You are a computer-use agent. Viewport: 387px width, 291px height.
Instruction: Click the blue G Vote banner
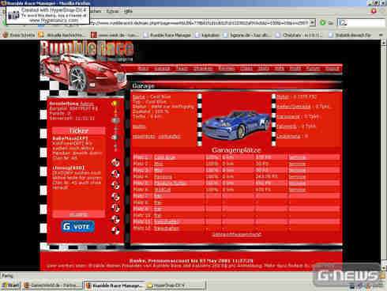coord(78,227)
